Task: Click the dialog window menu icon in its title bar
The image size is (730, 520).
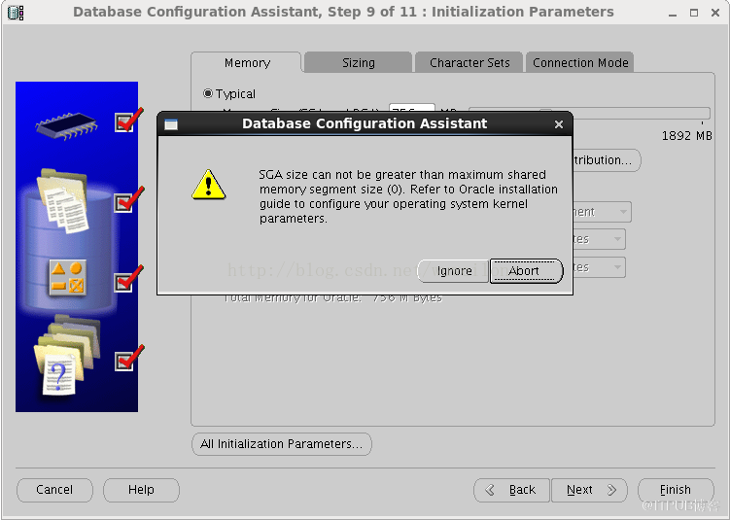Action: tap(171, 123)
